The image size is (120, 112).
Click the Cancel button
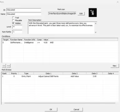point(76,110)
